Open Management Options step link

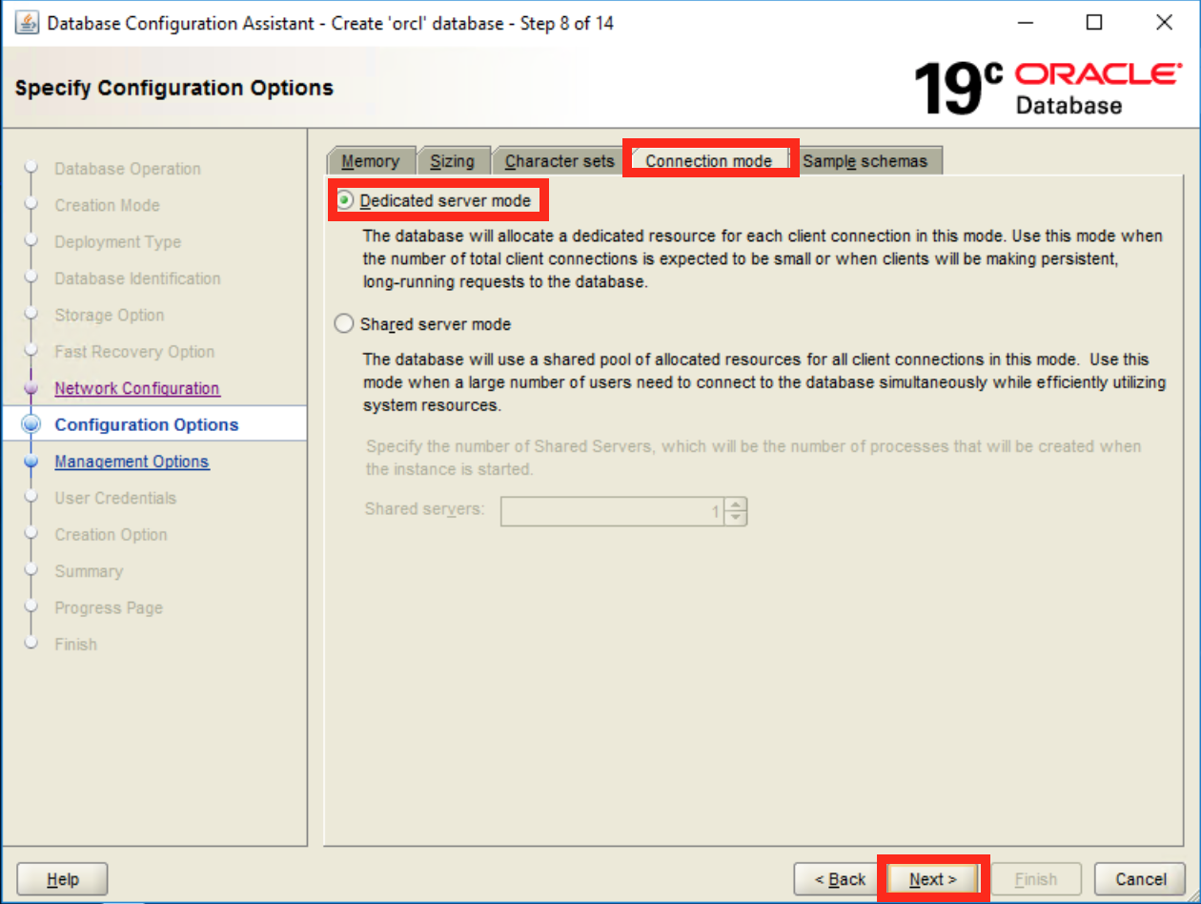[x=132, y=462]
